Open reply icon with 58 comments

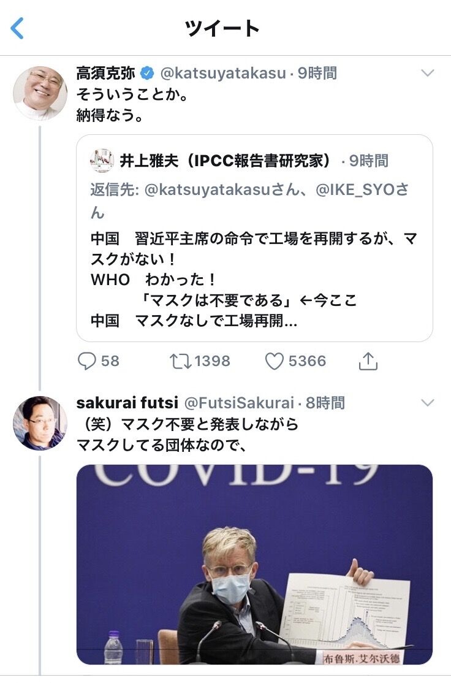(x=86, y=361)
